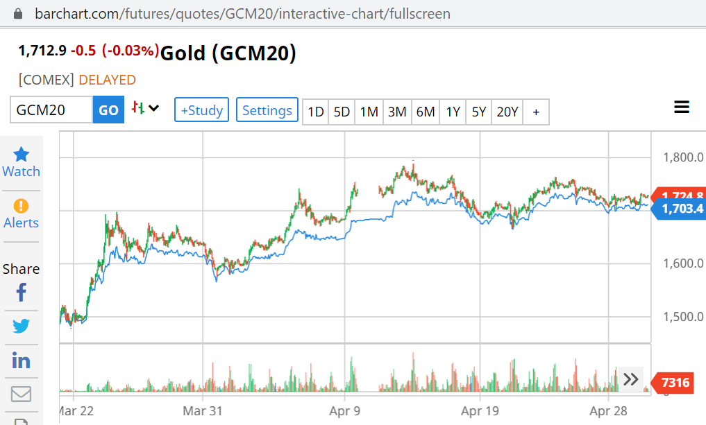This screenshot has height=425, width=706.
Task: Select the 6M timeframe
Action: click(x=425, y=111)
